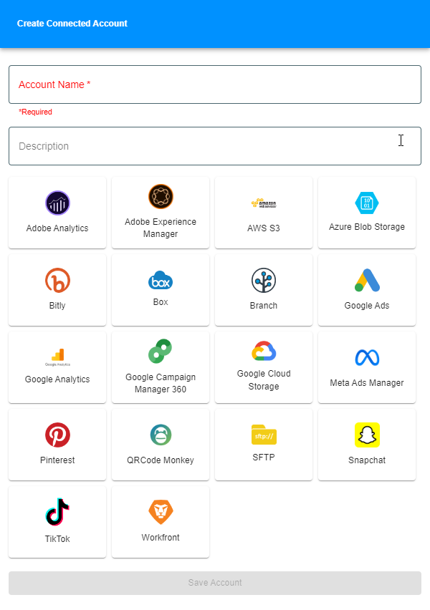Click the Azure Blob Storage label

pos(367,227)
